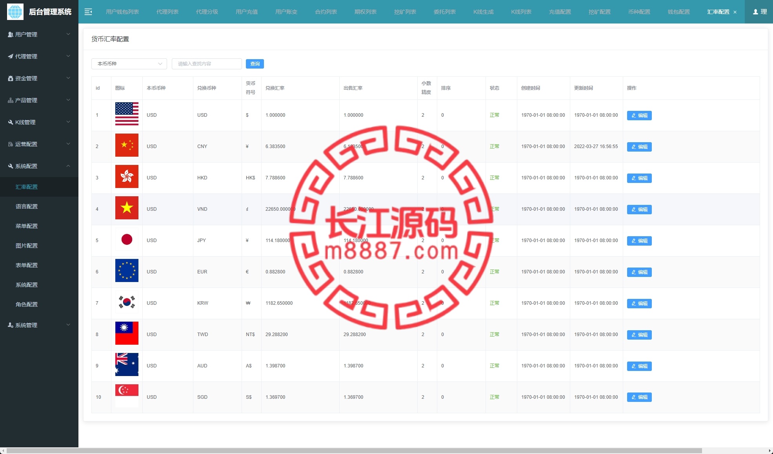Switch to 委托列表 tab
The image size is (773, 454).
445,12
